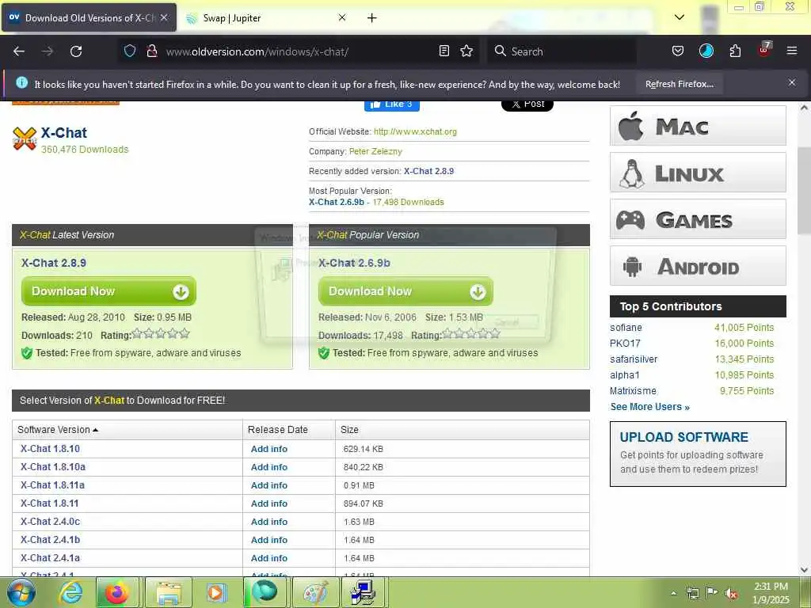Viewport: 811px width, 608px height.
Task: Open contributor PKO17 profile
Action: pyautogui.click(x=625, y=344)
